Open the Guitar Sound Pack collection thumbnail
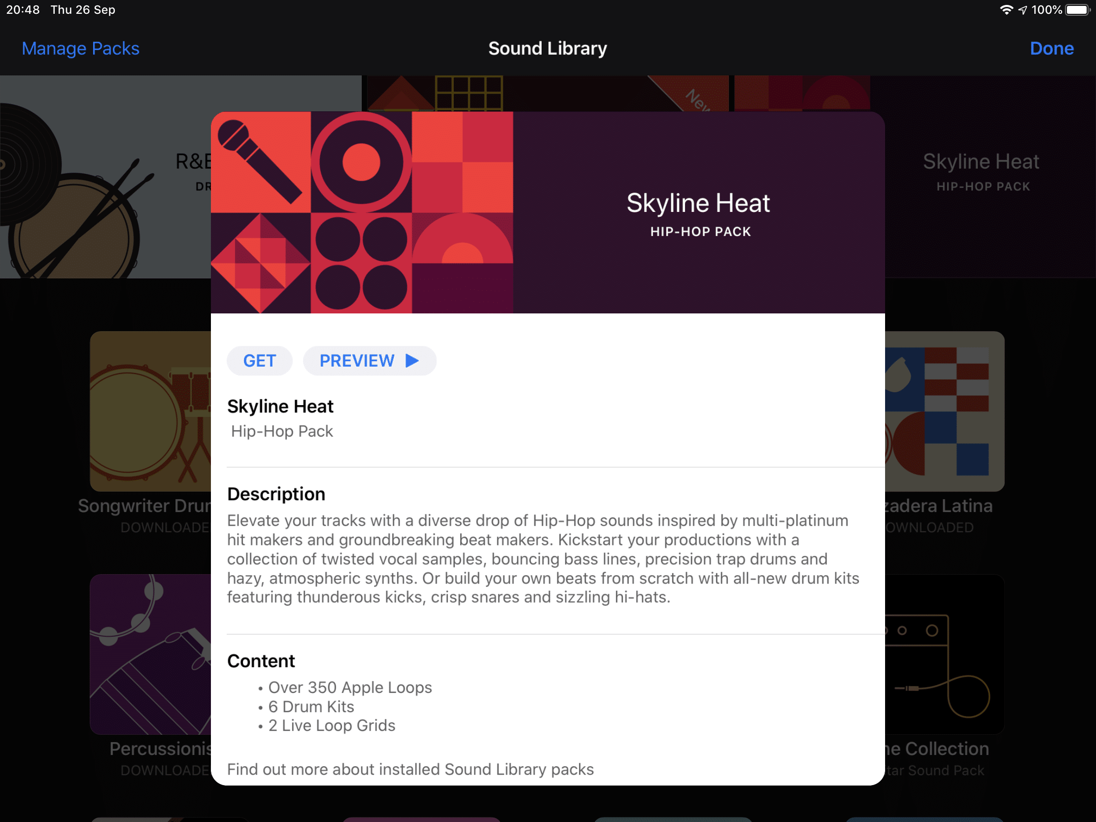 click(944, 654)
